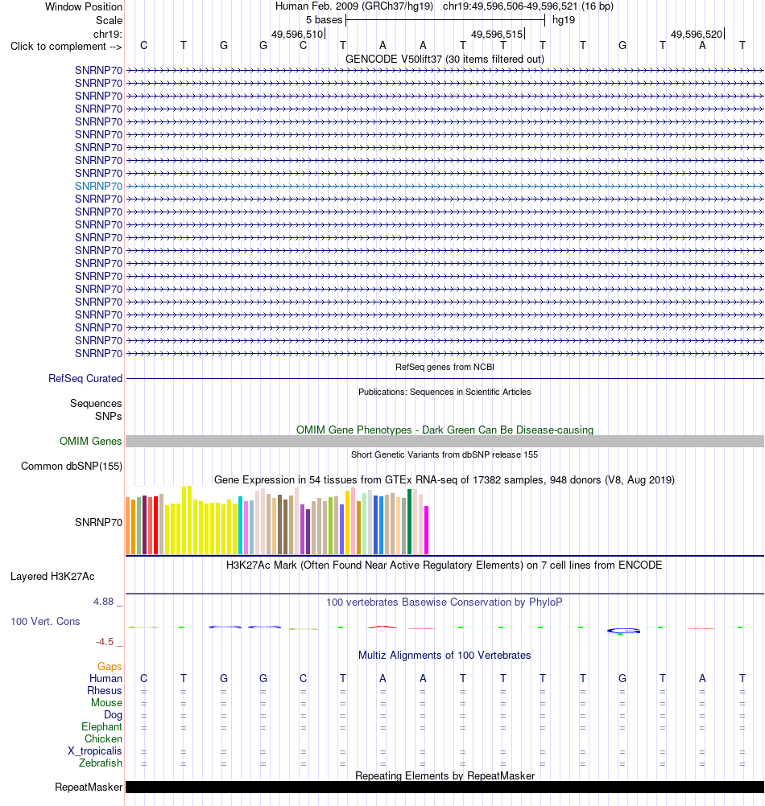Click the 'Sequences' track label
The width and height of the screenshot is (765, 806).
(96, 404)
